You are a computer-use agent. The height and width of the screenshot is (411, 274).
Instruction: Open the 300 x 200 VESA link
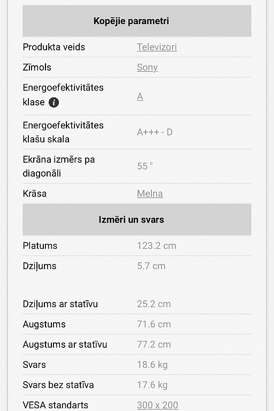pyautogui.click(x=157, y=405)
